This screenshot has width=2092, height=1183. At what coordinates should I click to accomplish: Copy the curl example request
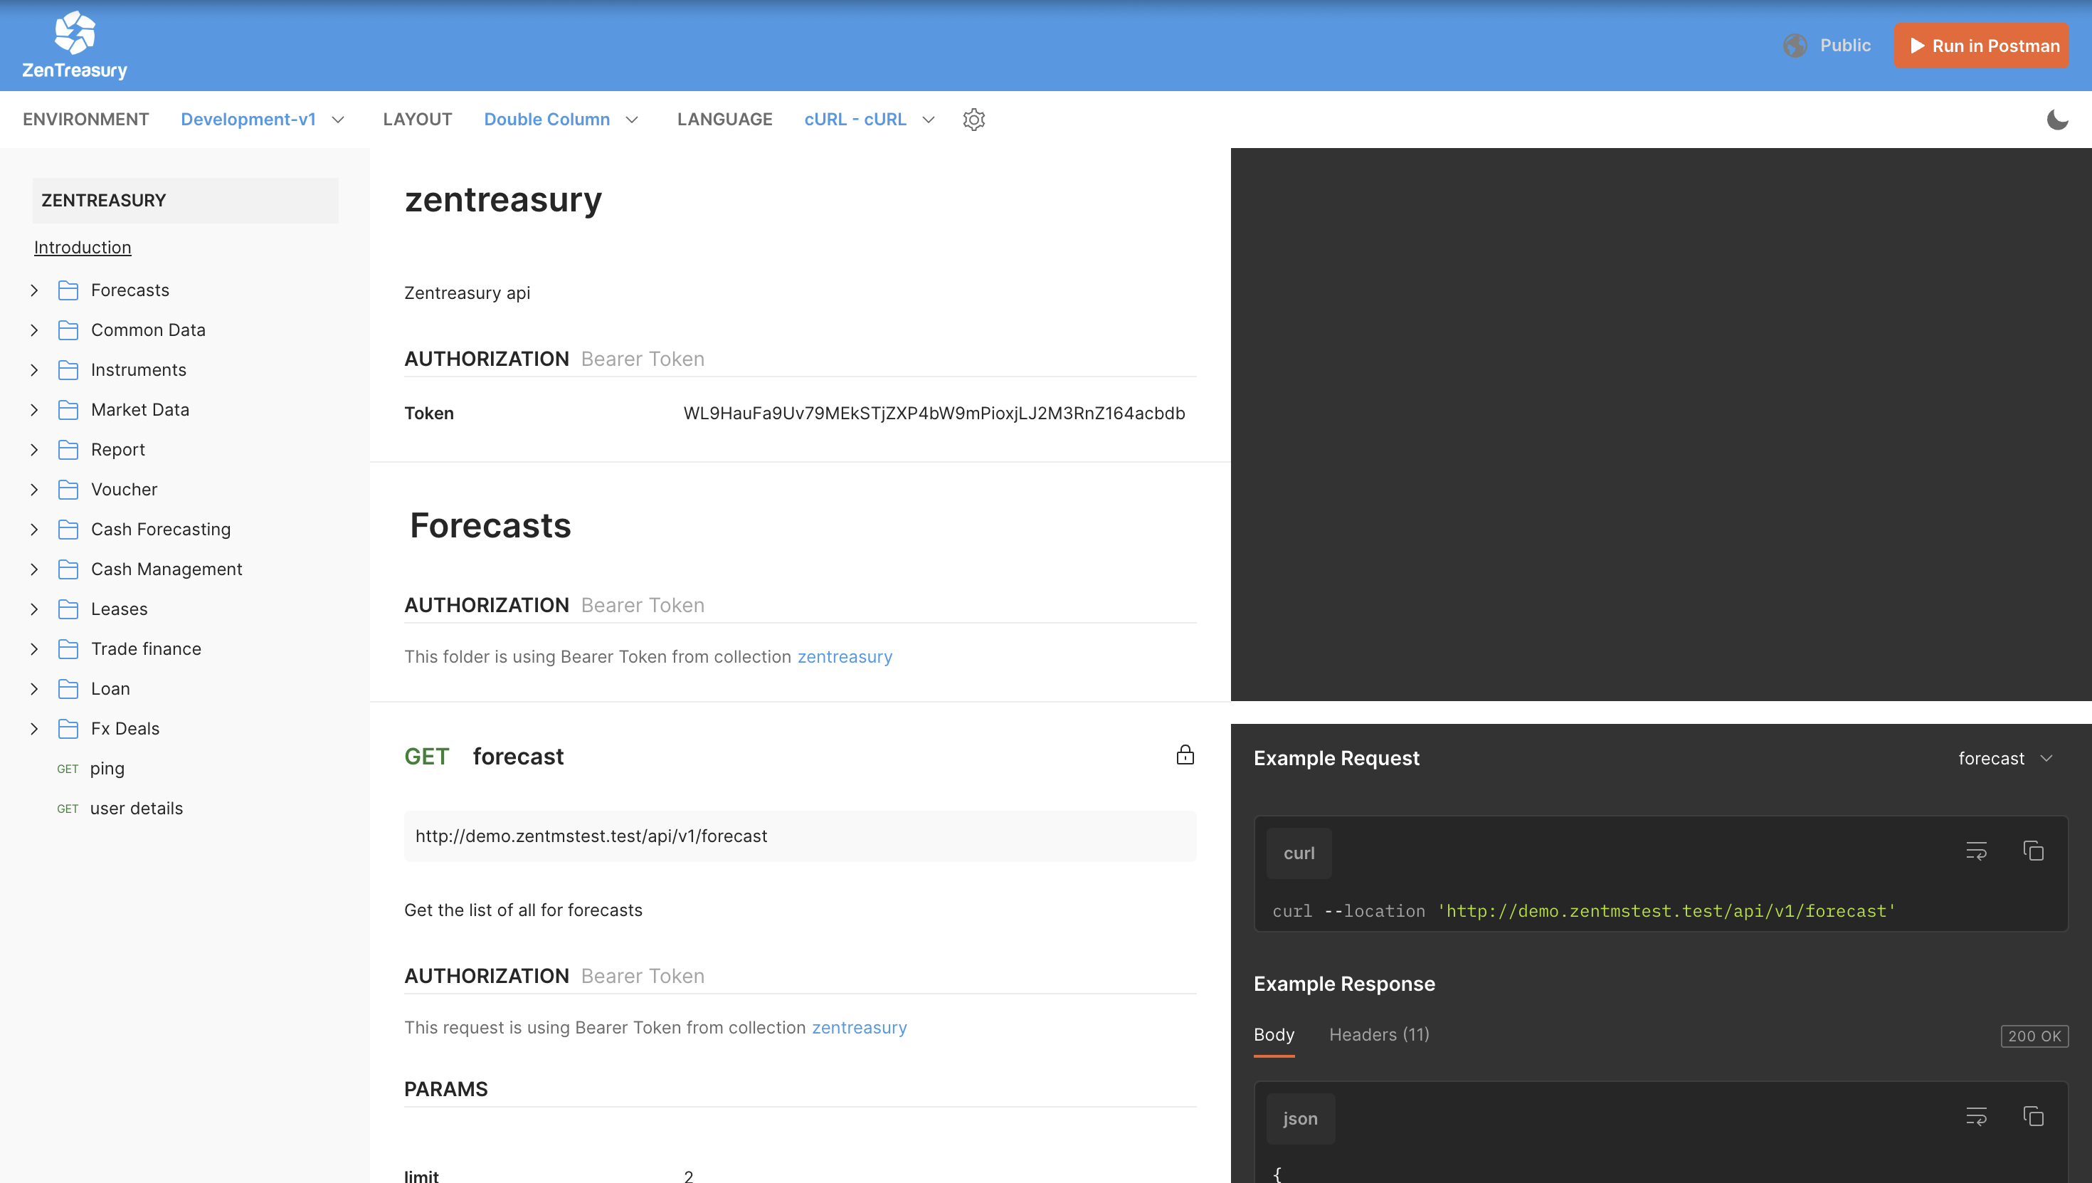[2033, 851]
